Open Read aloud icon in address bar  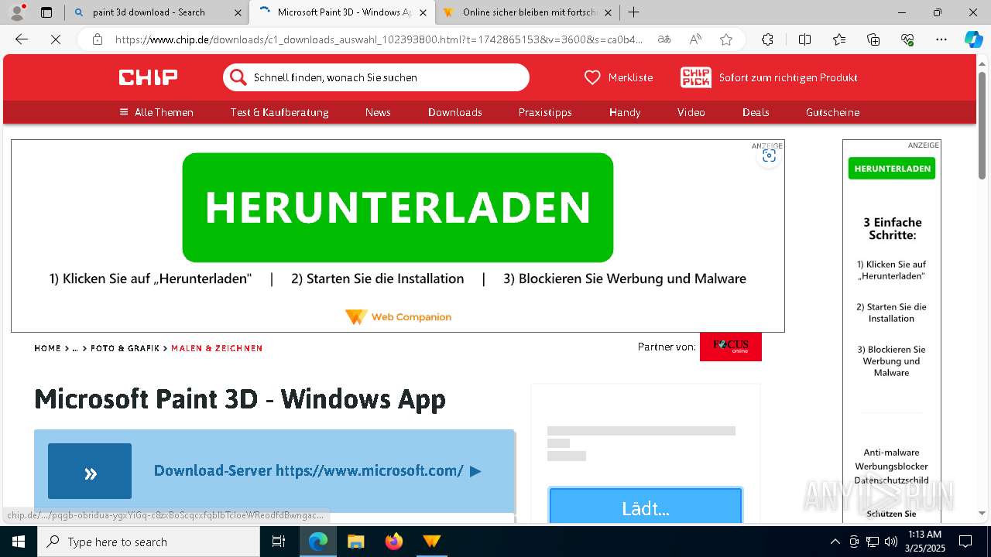[695, 39]
